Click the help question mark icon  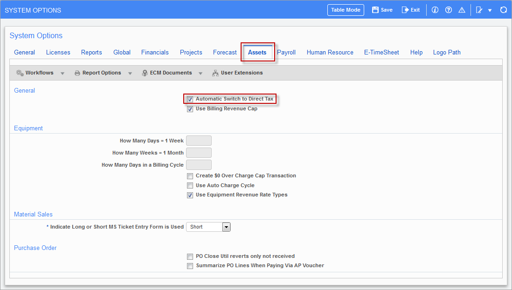449,10
